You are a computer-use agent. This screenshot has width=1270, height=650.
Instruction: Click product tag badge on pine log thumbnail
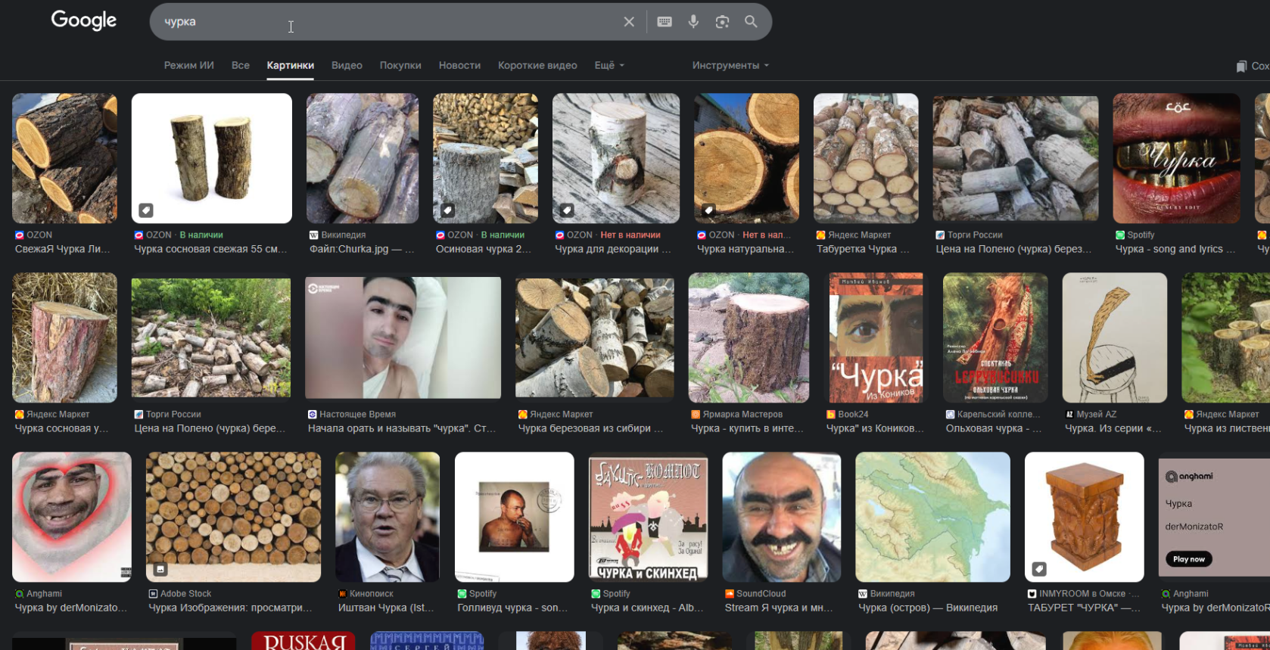click(x=146, y=210)
